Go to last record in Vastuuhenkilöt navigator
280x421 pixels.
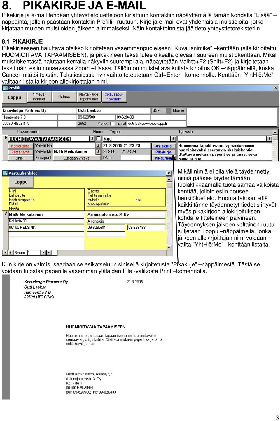[x=49, y=253]
